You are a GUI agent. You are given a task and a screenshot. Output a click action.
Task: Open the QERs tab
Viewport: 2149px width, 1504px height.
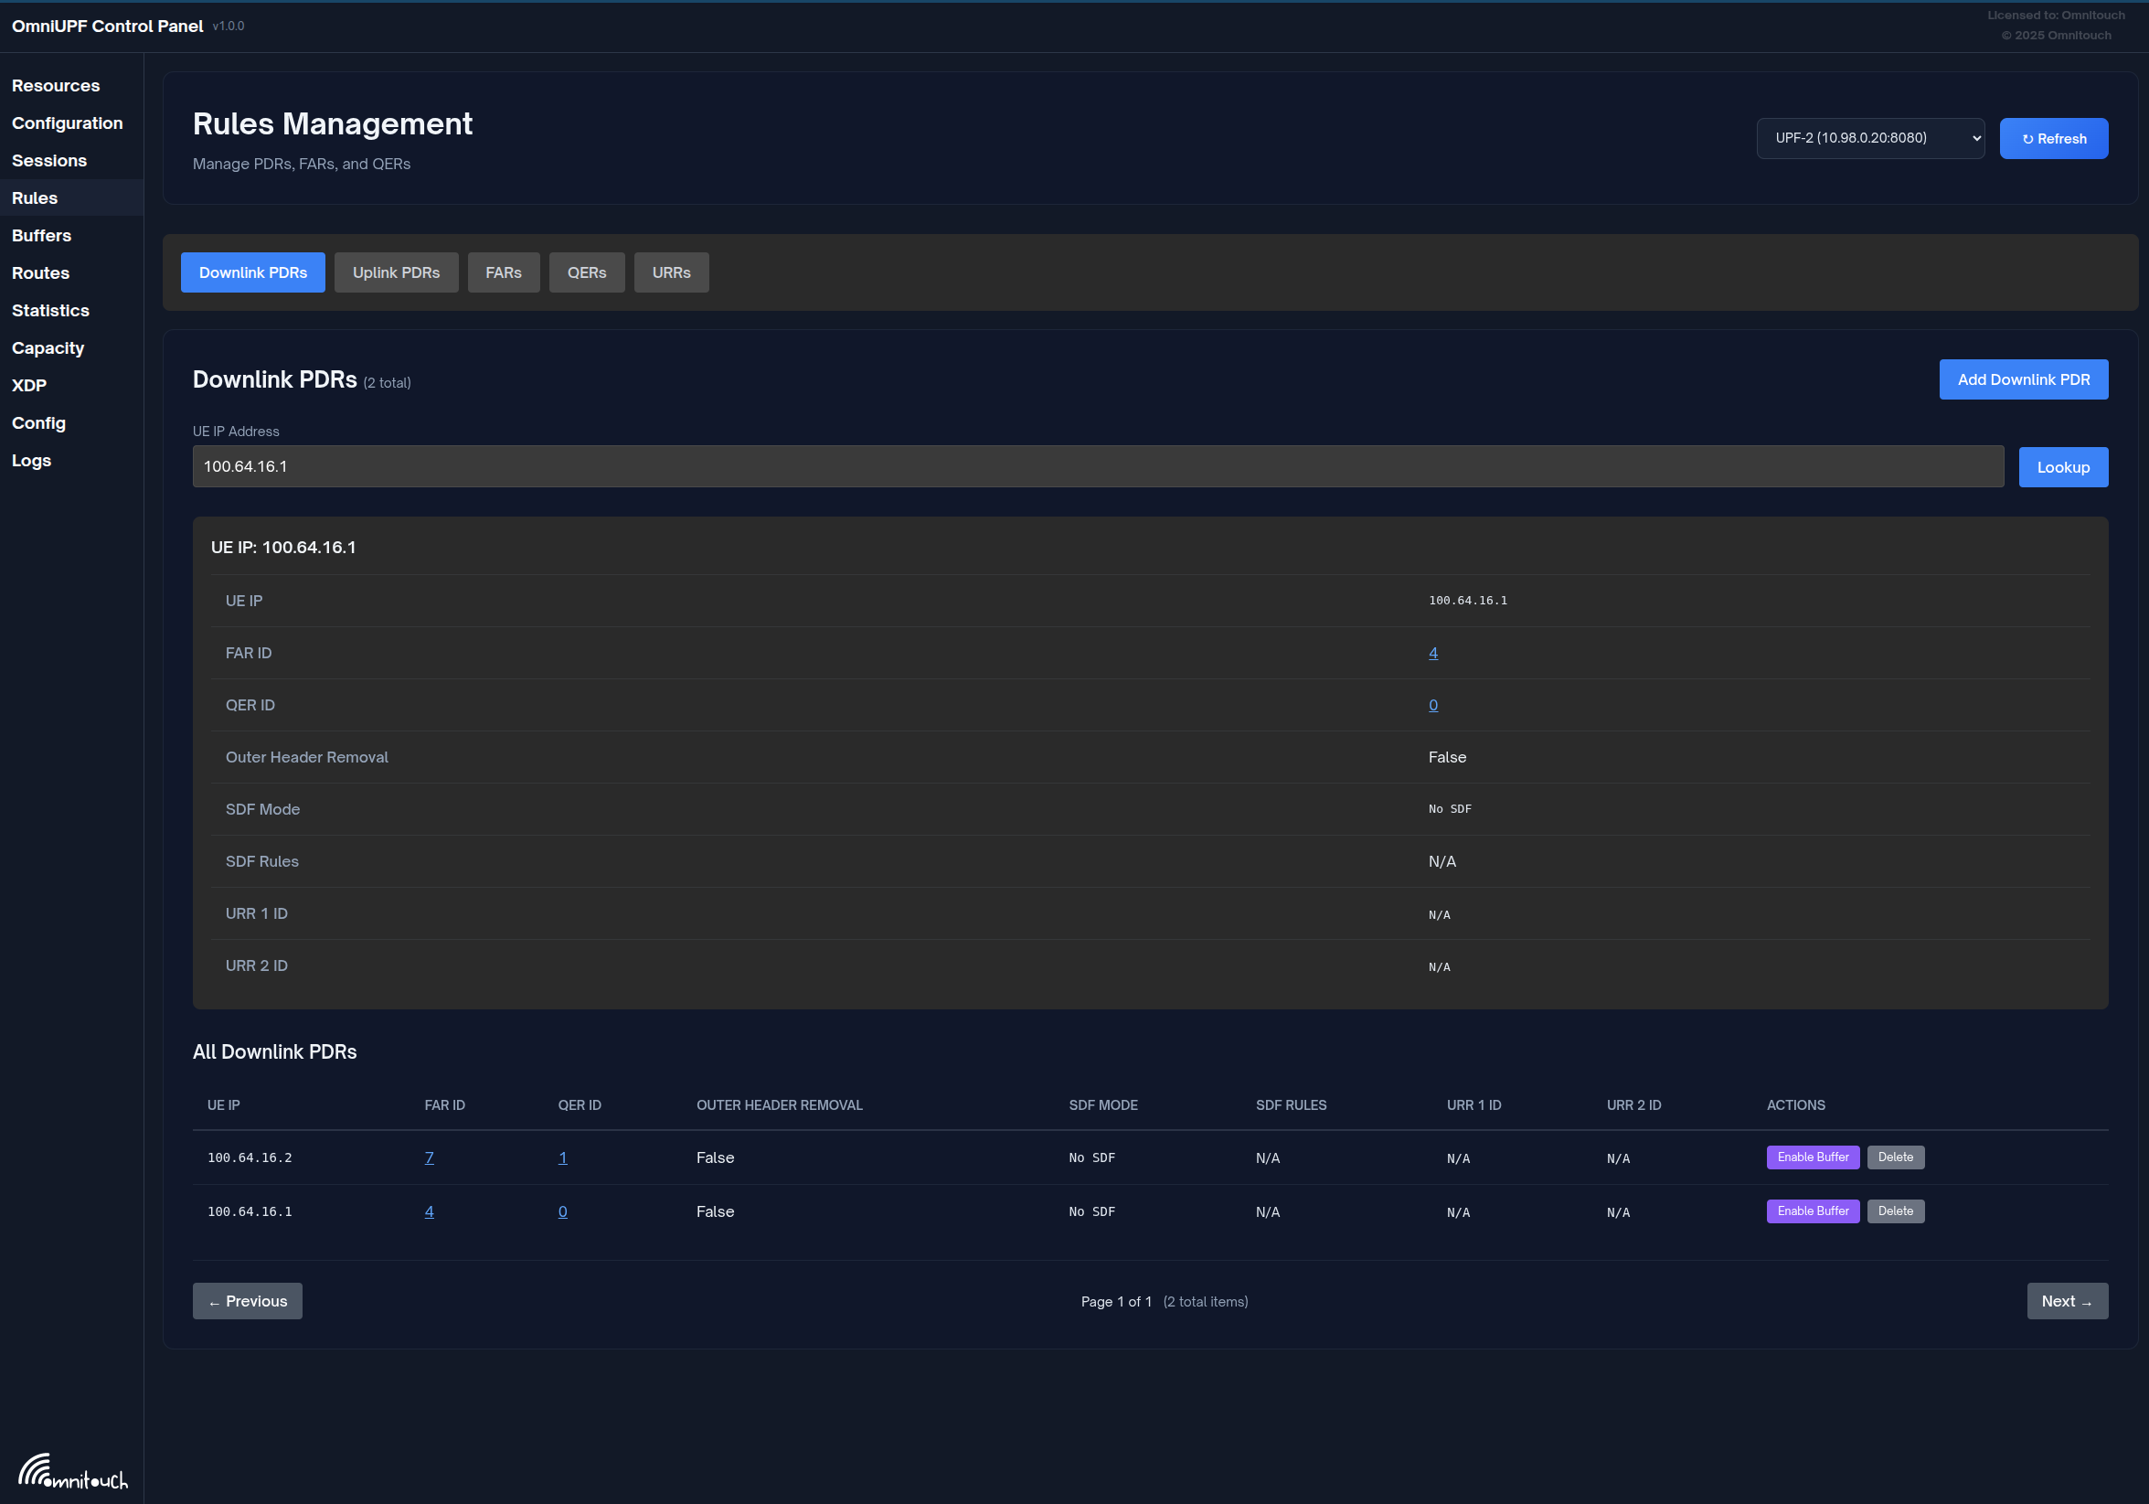tap(587, 272)
